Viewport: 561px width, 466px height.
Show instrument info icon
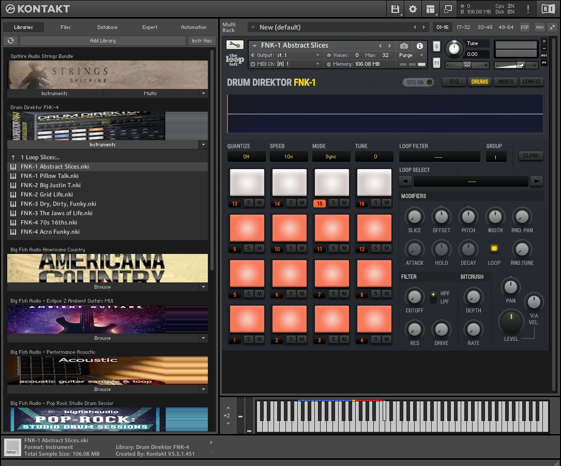420,46
